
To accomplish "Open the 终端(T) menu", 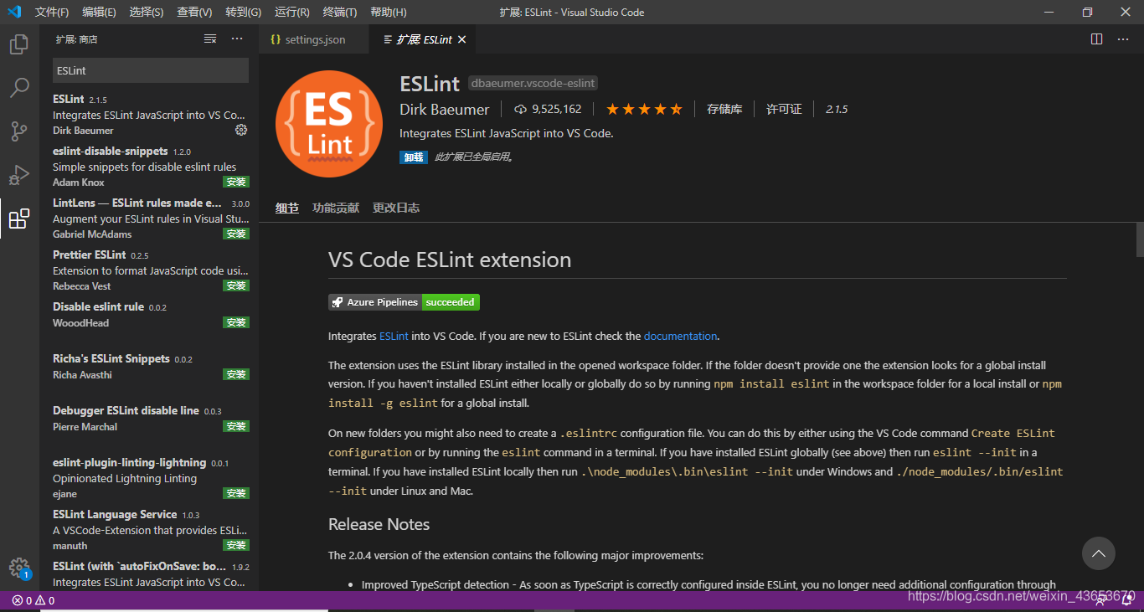I will 339,12.
